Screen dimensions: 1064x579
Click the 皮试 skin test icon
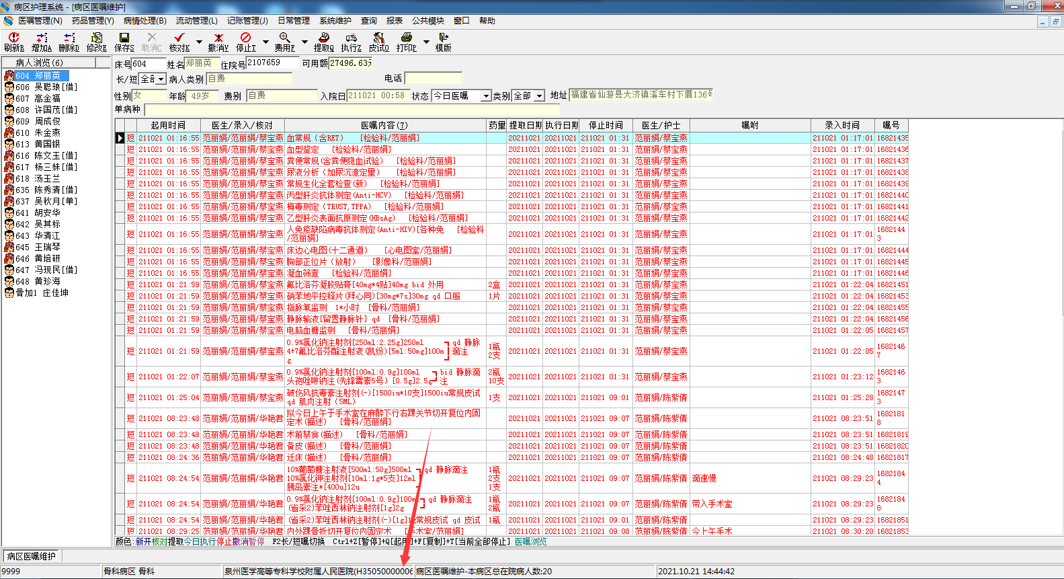point(379,42)
